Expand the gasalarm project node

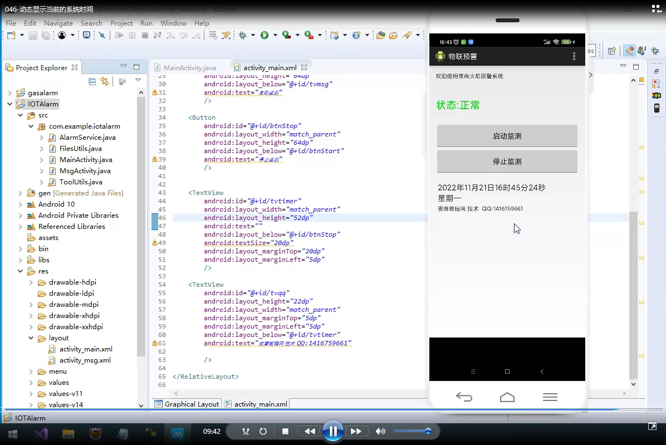pyautogui.click(x=10, y=93)
